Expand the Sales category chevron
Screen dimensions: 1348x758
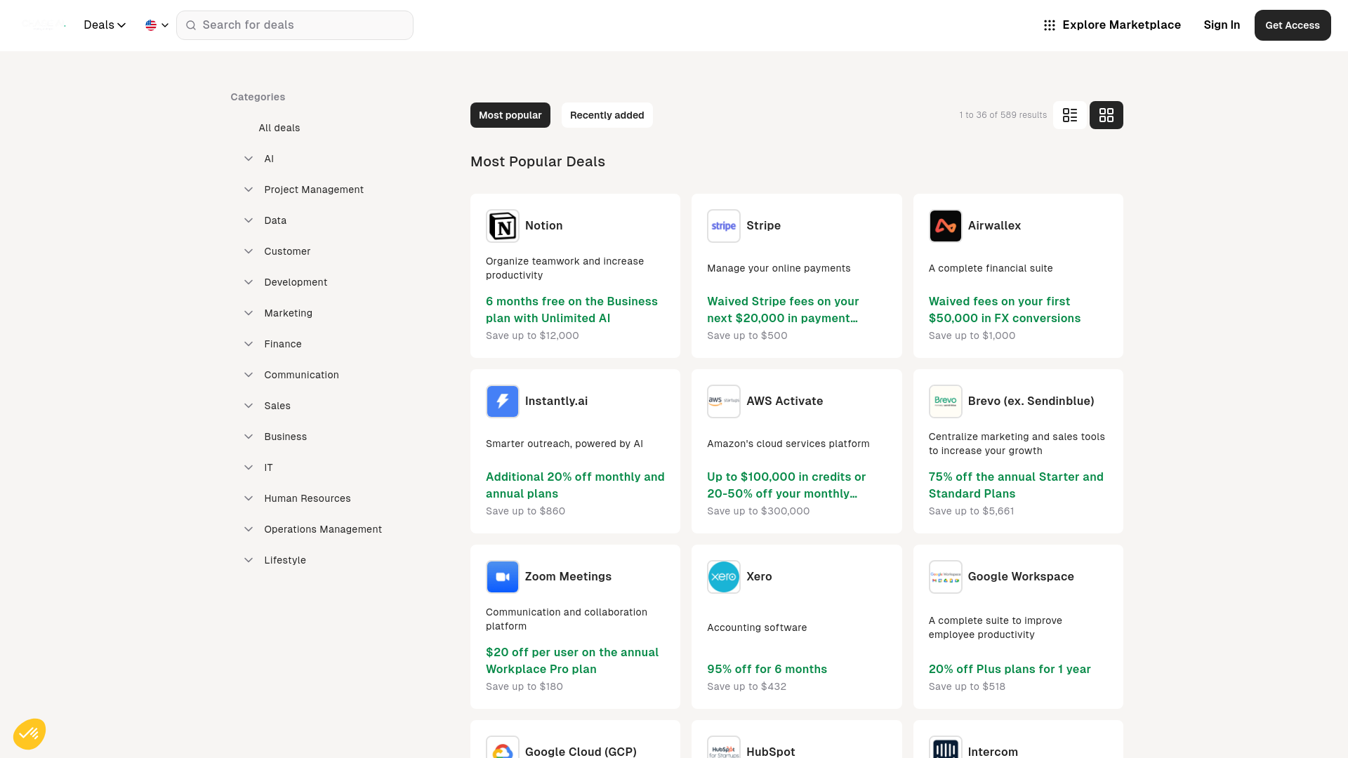click(249, 406)
